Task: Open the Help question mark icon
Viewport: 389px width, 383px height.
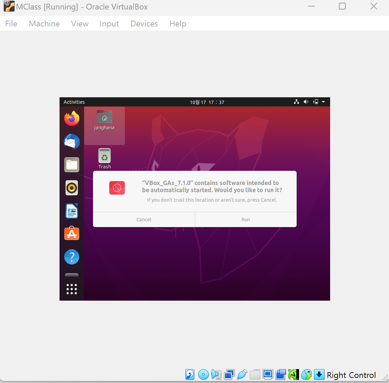Action: 72,257
